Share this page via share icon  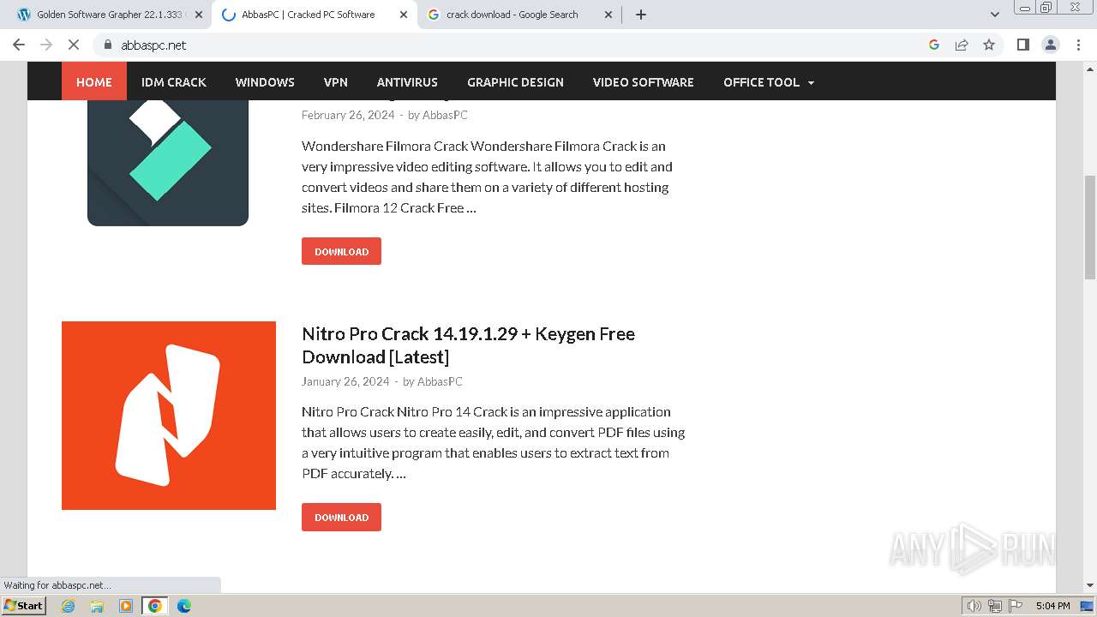point(962,45)
